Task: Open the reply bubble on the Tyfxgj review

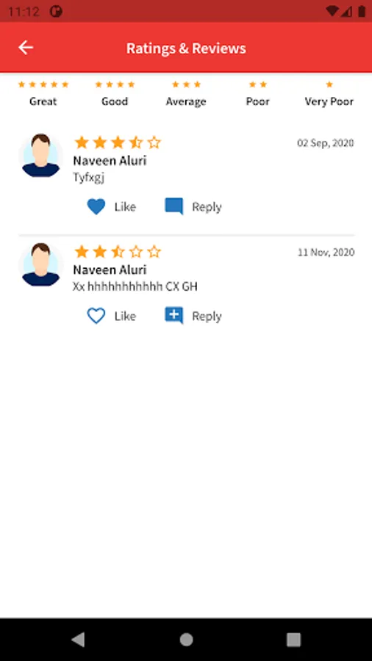Action: tap(174, 206)
